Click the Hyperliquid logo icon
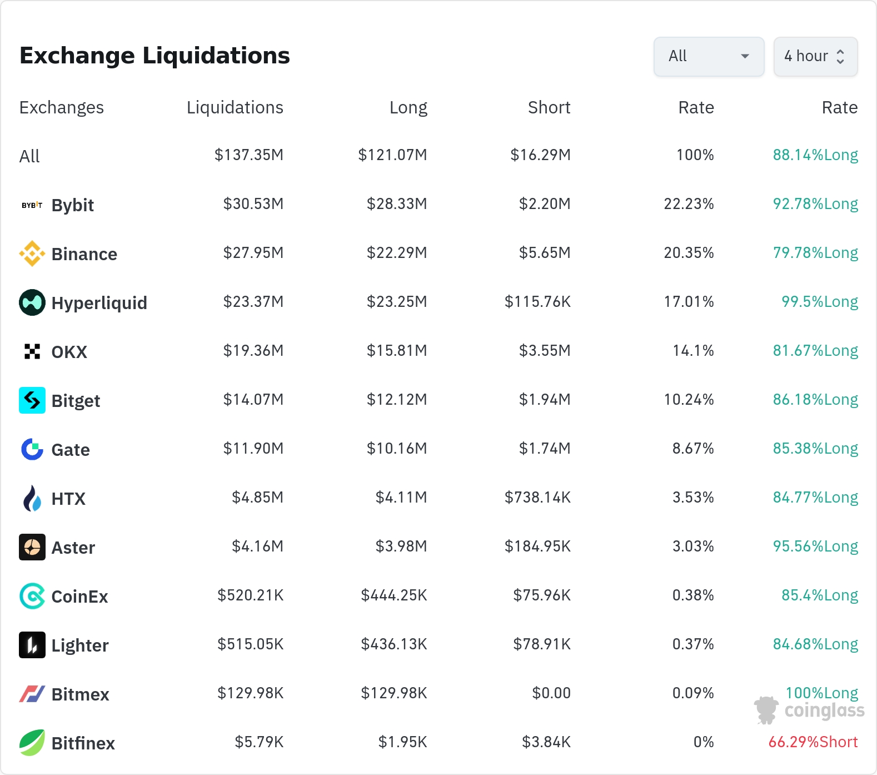This screenshot has width=877, height=775. (32, 302)
